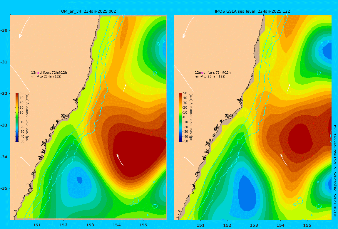Click the 0 tick label on left color bar
The width and height of the screenshot is (338, 229).
(21, 117)
